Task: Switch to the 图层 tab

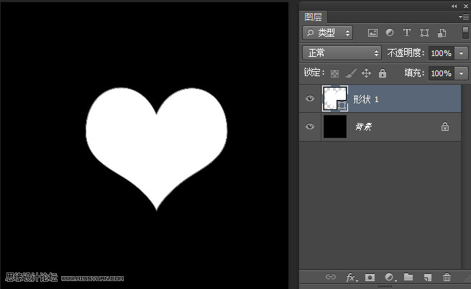Action: [314, 17]
